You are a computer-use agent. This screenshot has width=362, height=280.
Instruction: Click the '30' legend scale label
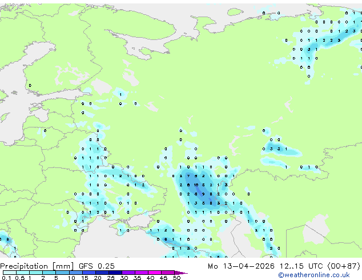124,278
